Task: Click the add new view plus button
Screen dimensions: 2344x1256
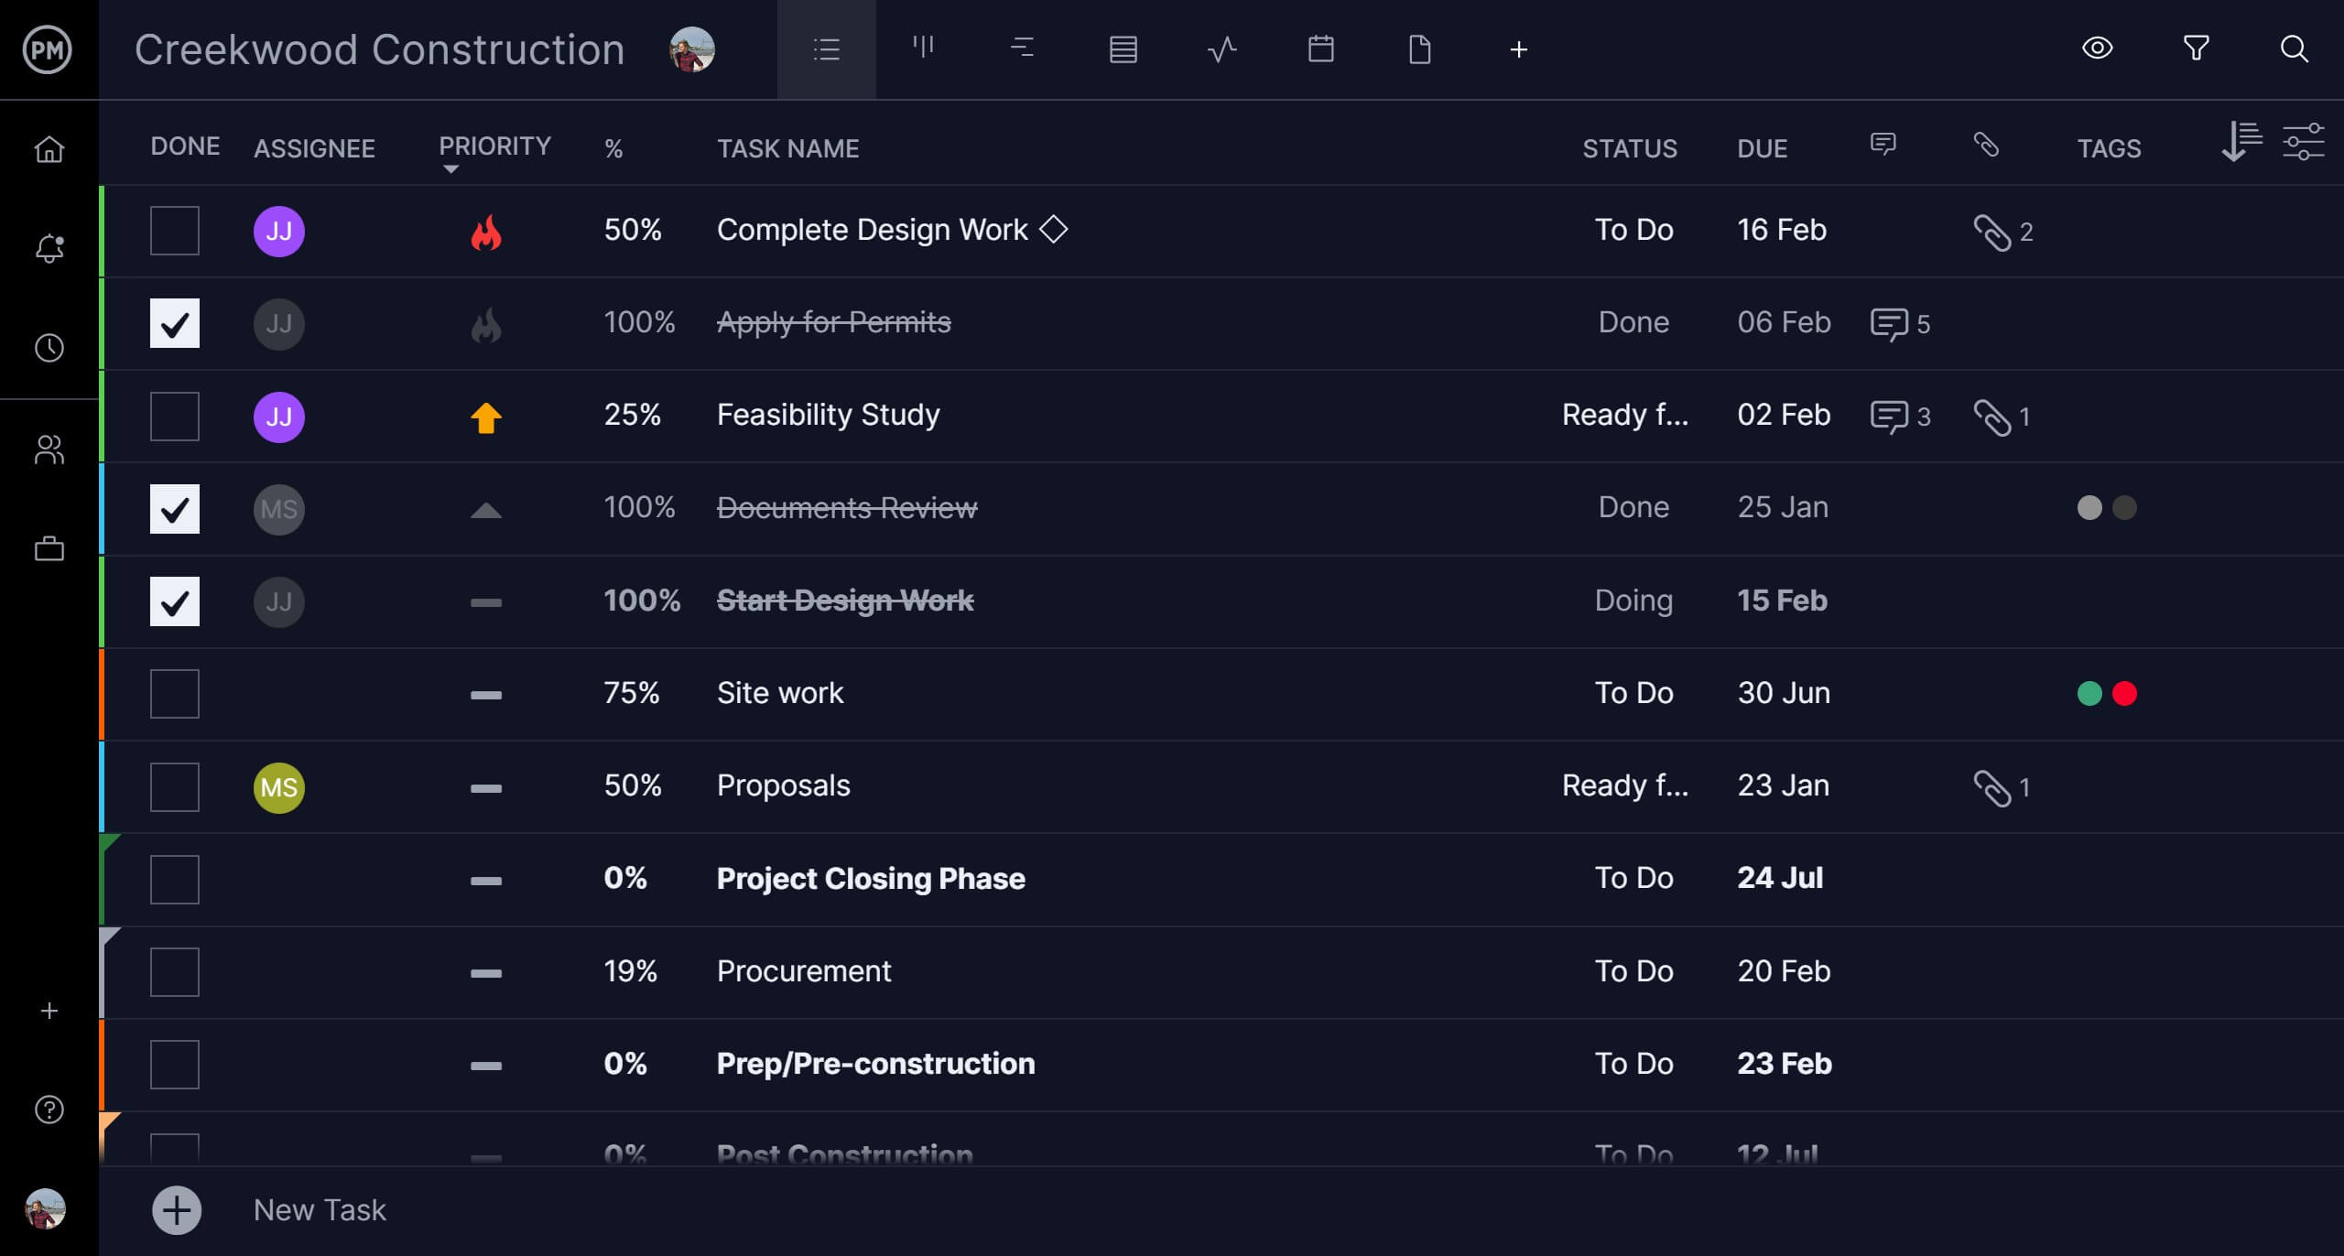Action: (1519, 49)
